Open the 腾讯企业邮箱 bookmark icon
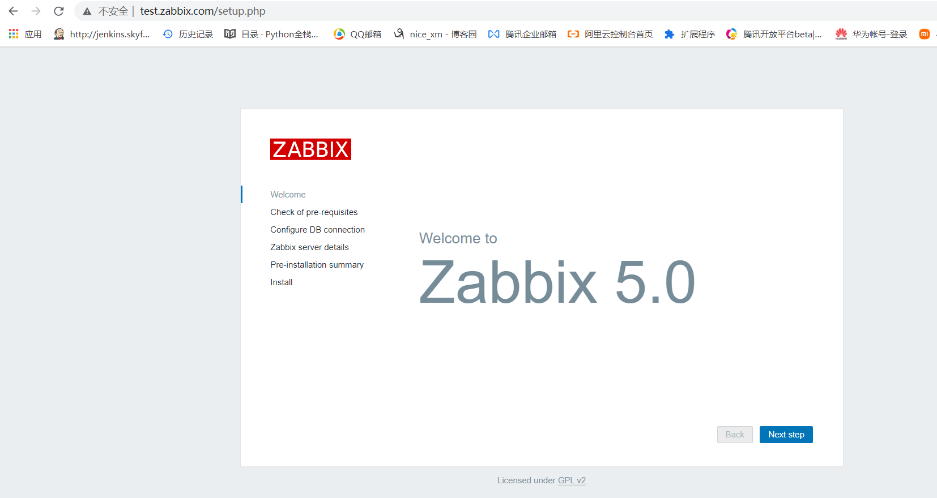This screenshot has width=937, height=498. (x=494, y=34)
